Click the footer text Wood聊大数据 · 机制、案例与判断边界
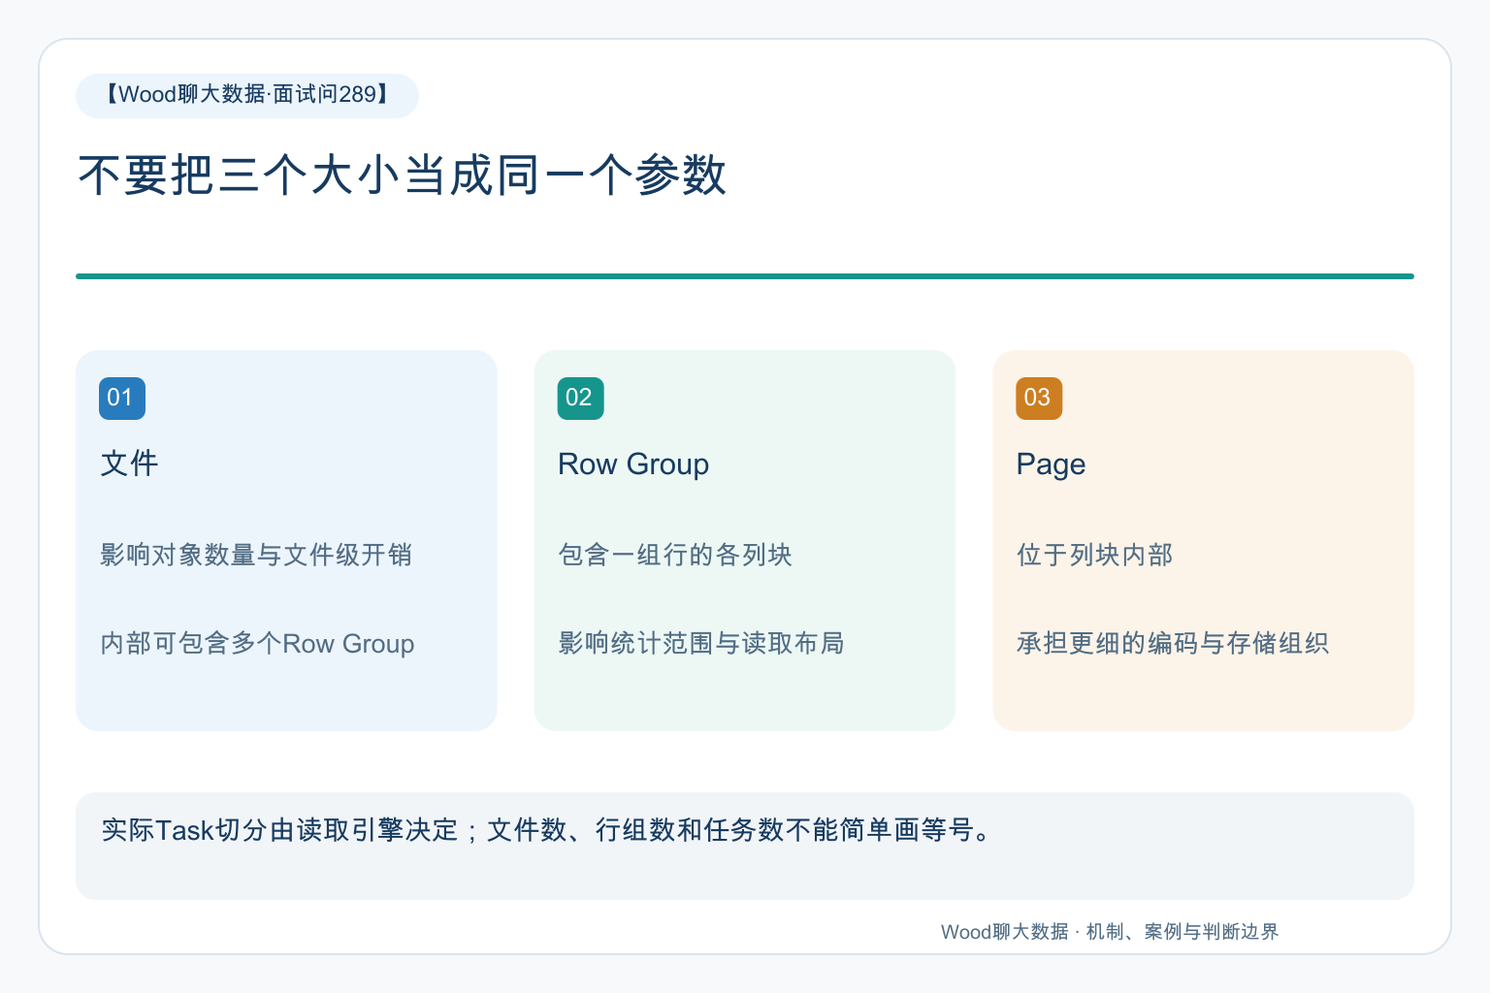 click(1110, 932)
